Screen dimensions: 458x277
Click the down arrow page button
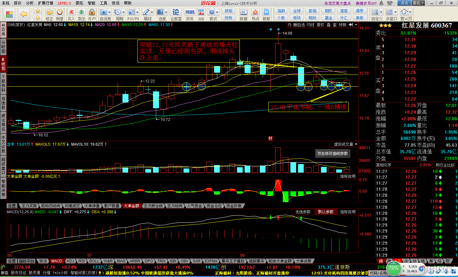[x=38, y=18]
